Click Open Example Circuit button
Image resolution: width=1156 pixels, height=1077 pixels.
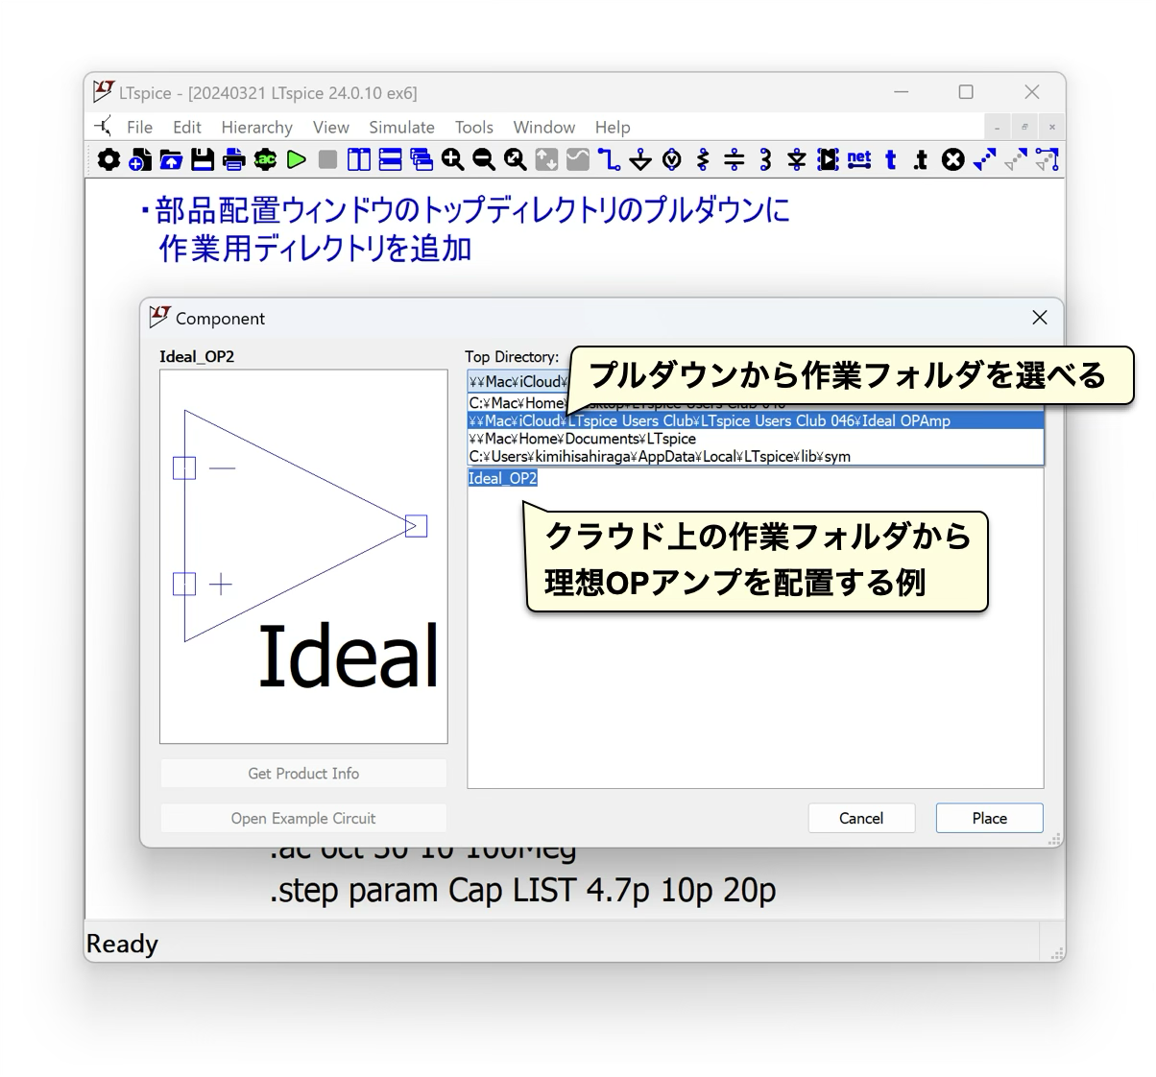point(303,819)
